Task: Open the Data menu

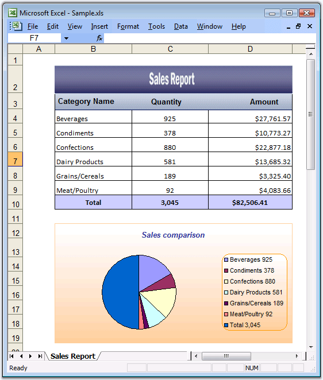Action: click(x=181, y=26)
